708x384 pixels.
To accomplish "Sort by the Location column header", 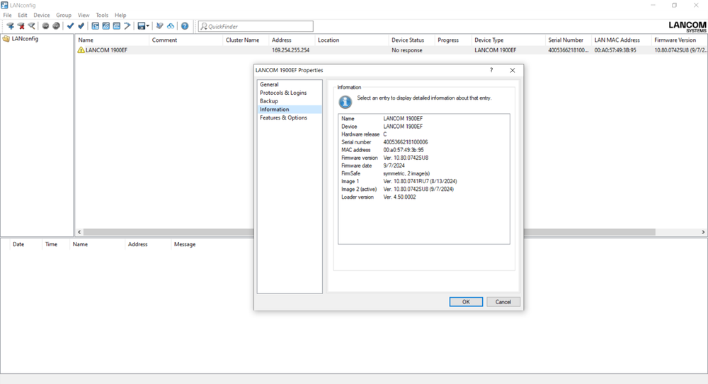I will (x=351, y=40).
